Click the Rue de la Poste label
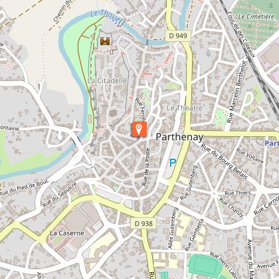This screenshot has width=279, height=279. coord(146,167)
